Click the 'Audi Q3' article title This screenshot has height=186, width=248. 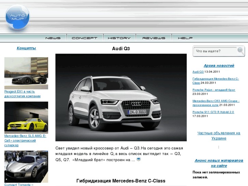click(121, 48)
